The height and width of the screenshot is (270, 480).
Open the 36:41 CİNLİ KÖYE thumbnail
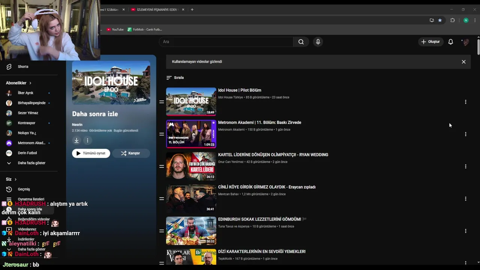[x=191, y=198]
